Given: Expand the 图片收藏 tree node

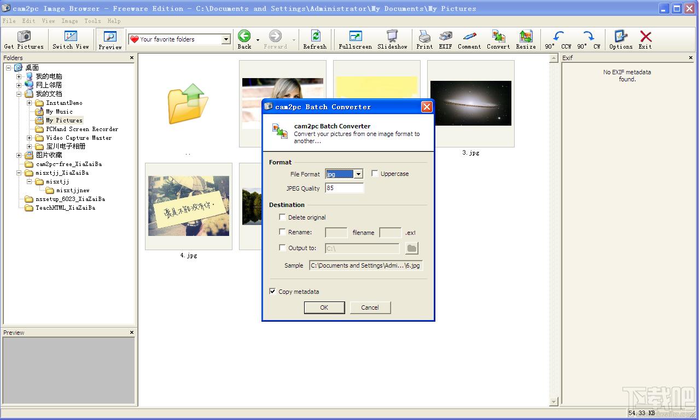Looking at the screenshot, I should tap(19, 155).
